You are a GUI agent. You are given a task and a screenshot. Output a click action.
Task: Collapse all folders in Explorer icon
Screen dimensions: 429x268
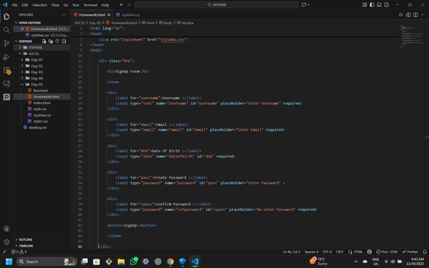[64, 41]
